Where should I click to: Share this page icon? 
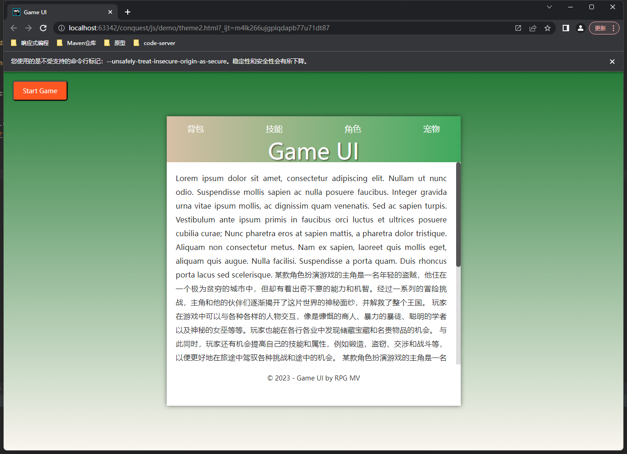pyautogui.click(x=533, y=28)
